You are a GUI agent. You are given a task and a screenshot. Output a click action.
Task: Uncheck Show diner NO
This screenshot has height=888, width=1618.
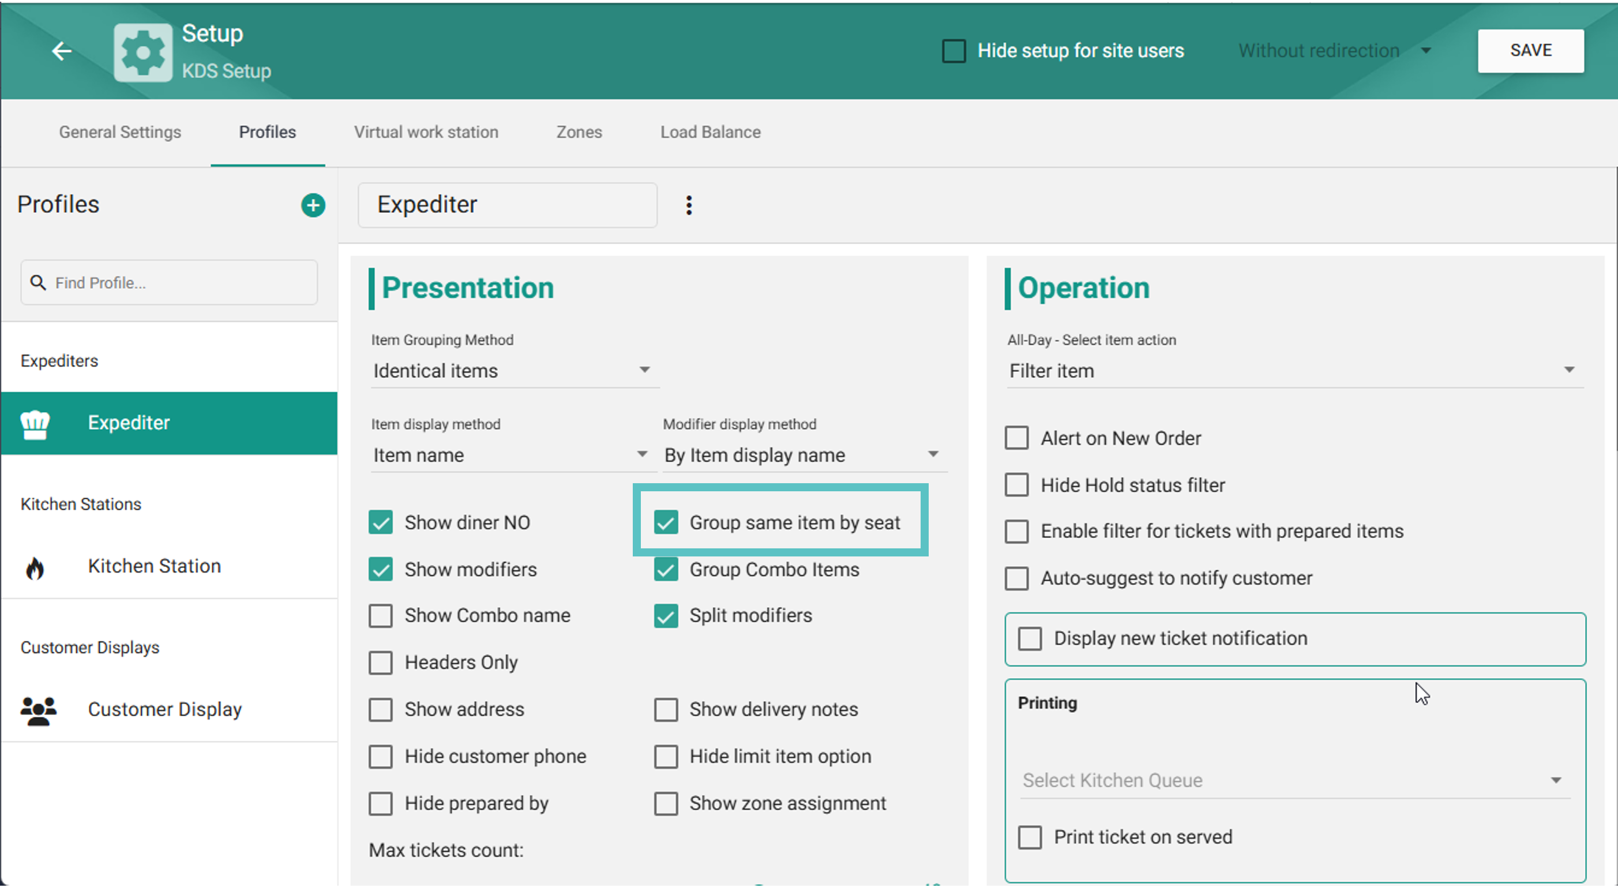pos(381,522)
